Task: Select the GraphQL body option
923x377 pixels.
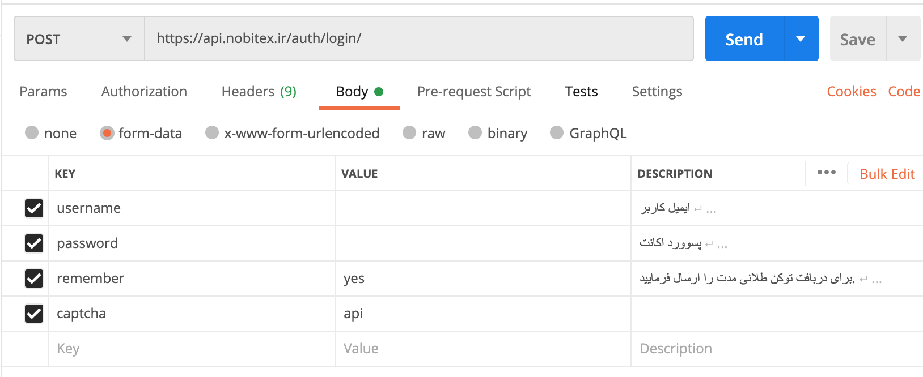Action: (x=557, y=133)
